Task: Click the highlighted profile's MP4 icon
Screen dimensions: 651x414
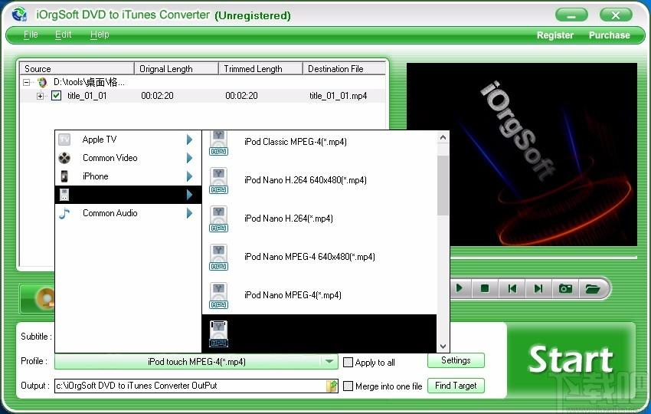Action: [218, 333]
